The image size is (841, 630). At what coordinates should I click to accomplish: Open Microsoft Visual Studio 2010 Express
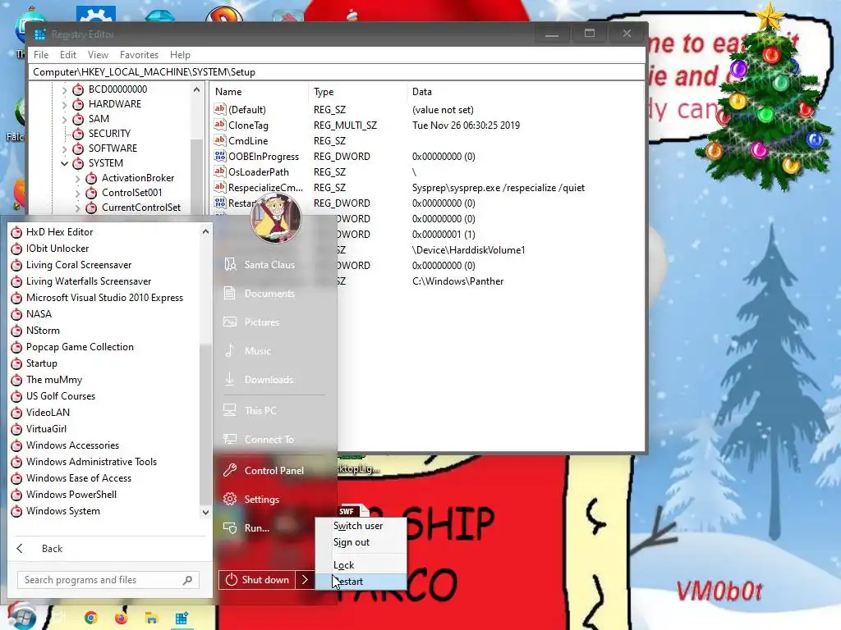pyautogui.click(x=104, y=298)
